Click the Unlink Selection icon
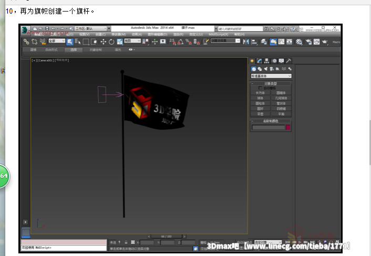Image resolution: width=371 pixels, height=256 pixels. pyautogui.click(x=35, y=42)
